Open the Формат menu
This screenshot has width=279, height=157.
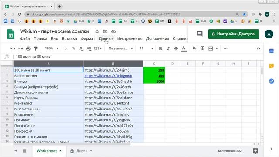point(88,39)
